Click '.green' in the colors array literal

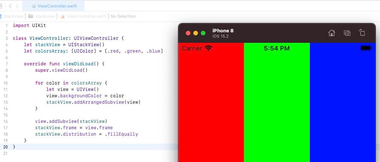pyautogui.click(x=133, y=51)
